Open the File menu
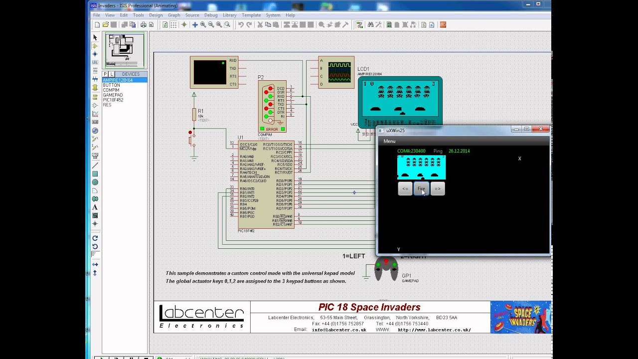The height and width of the screenshot is (359, 638). (x=97, y=15)
